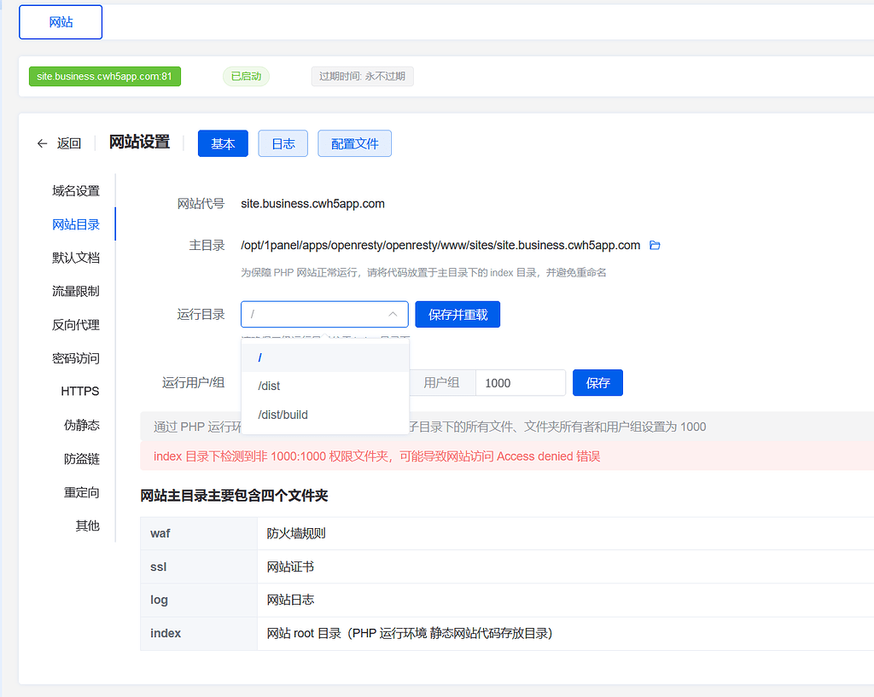
Task: Open the HTTPS settings section
Action: 79,391
